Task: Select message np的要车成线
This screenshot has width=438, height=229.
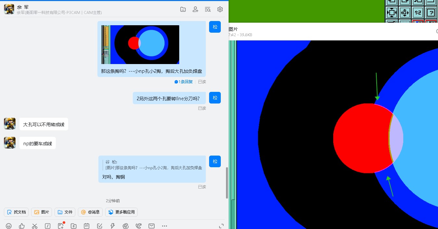Action: (38, 143)
